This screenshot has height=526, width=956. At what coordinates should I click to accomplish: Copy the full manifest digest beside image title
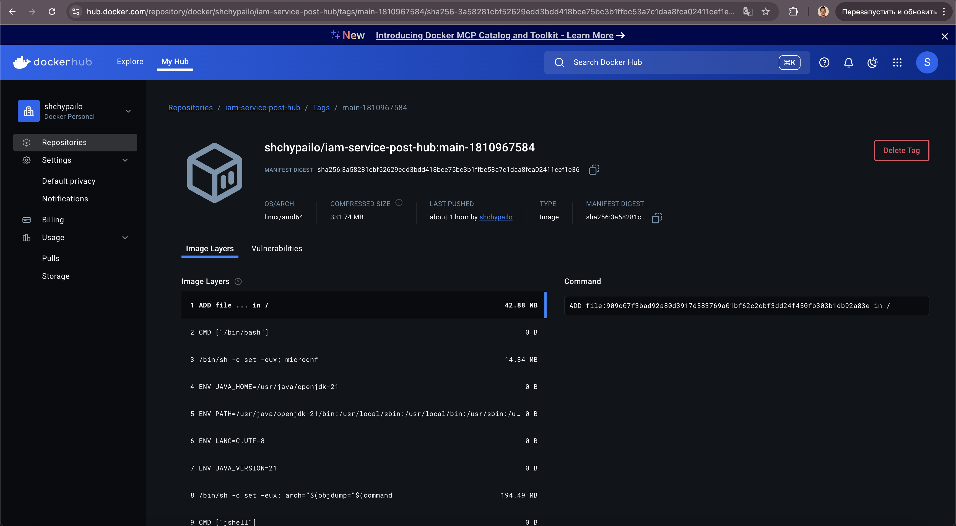point(594,169)
